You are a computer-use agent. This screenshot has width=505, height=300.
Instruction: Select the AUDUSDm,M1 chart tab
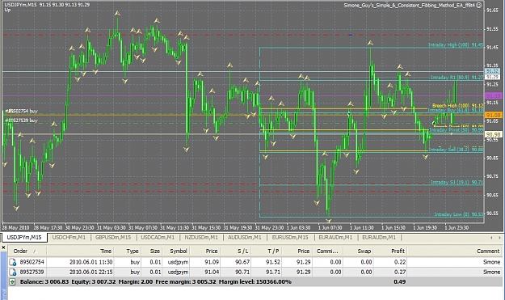245,238
